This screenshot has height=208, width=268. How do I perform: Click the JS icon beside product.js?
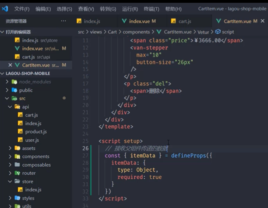tap(20, 131)
